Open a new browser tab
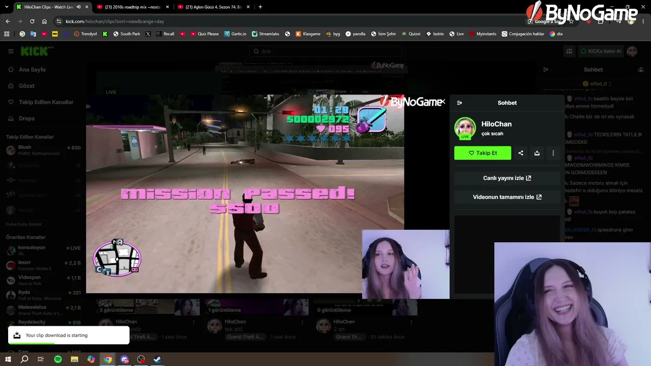The width and height of the screenshot is (651, 366). click(x=260, y=7)
